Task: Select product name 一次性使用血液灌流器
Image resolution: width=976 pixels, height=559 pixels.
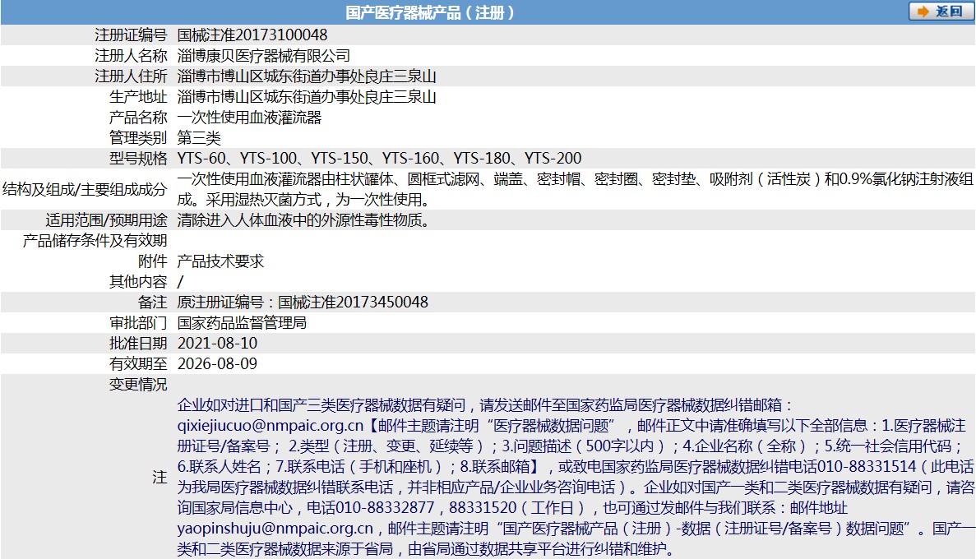Action: pyautogui.click(x=250, y=117)
